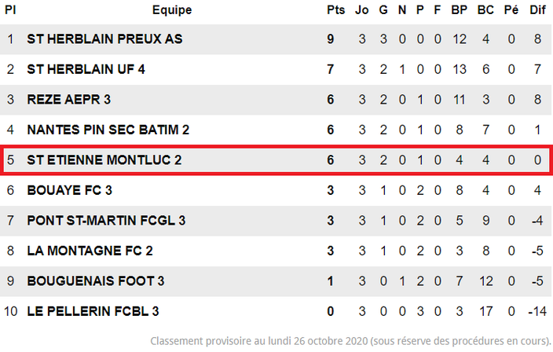
Task: Select LA MONTAGNE FC 2 team
Action: click(x=90, y=251)
